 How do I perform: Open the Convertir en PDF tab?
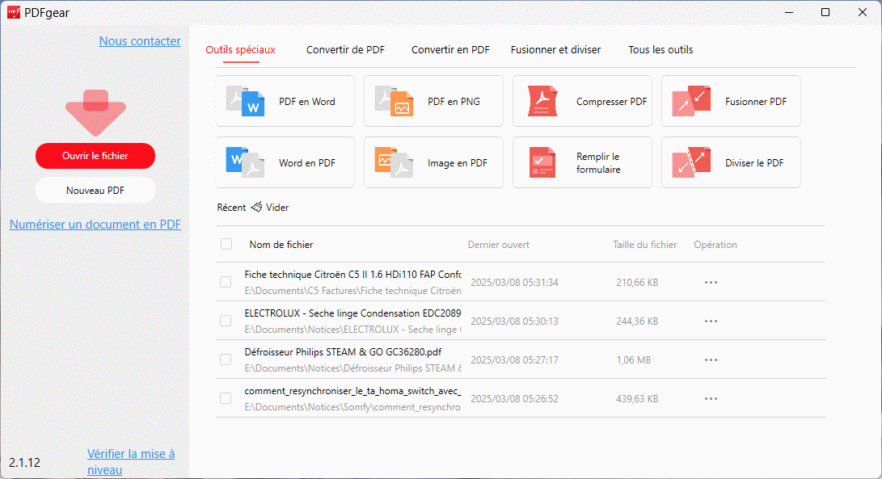(x=450, y=49)
